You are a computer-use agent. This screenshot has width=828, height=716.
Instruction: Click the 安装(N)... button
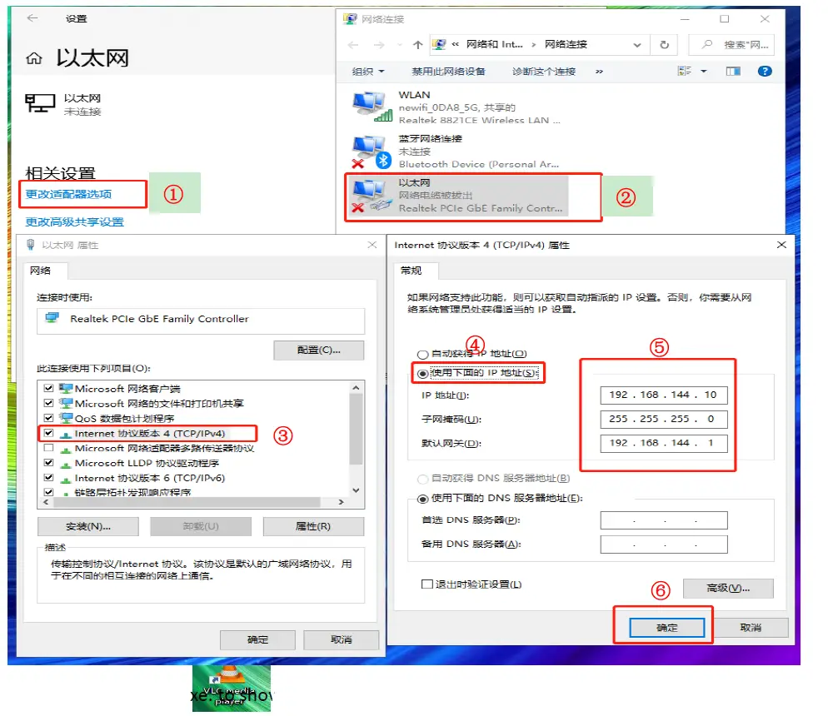[x=88, y=526]
